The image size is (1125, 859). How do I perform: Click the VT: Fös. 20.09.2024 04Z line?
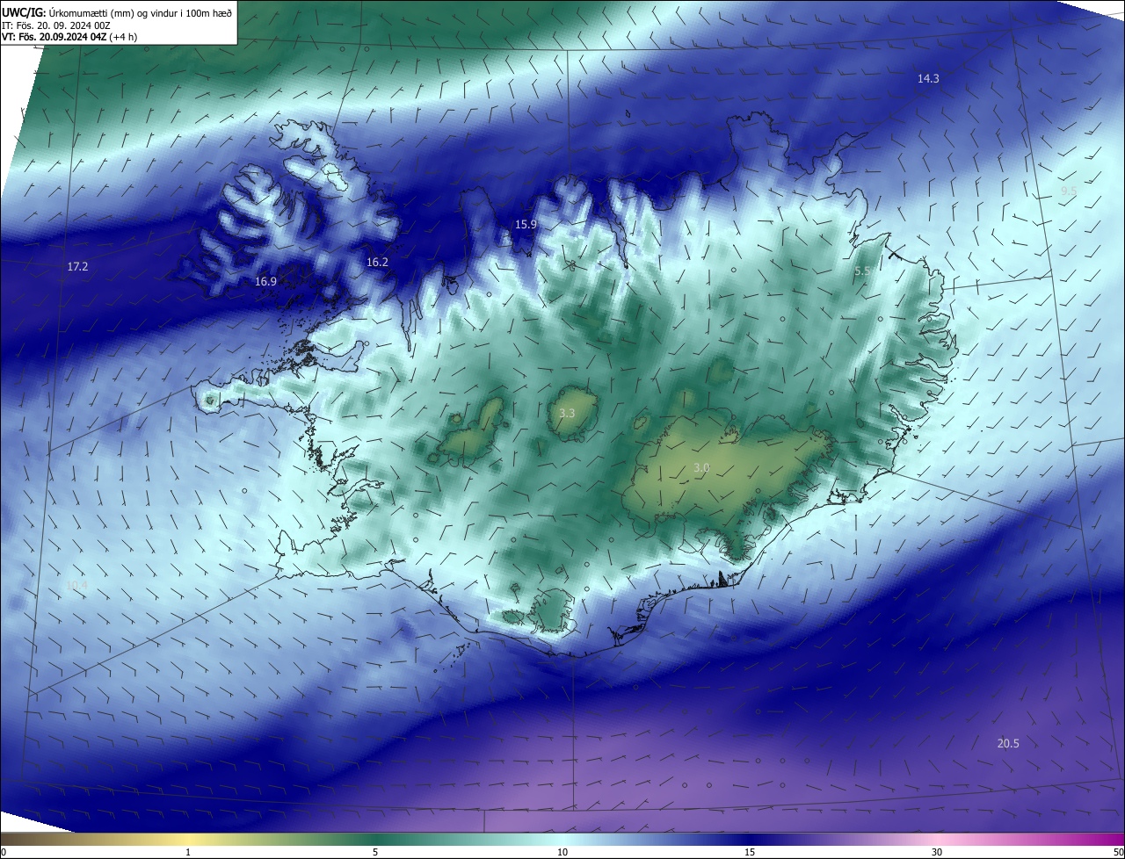(x=69, y=37)
